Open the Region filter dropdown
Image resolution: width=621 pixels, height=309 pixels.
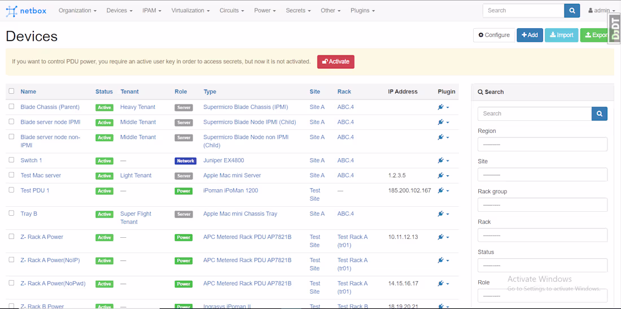[x=542, y=144]
